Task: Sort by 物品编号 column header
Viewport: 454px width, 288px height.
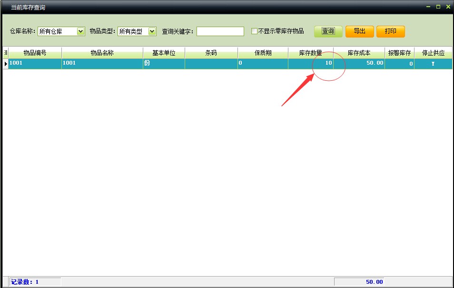Action: (35, 53)
